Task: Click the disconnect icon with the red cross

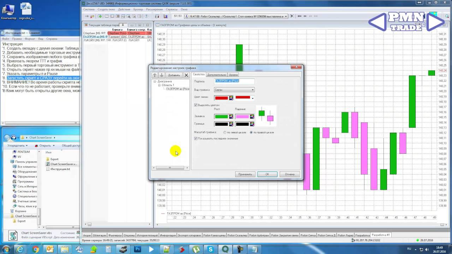Action: pyautogui.click(x=93, y=16)
